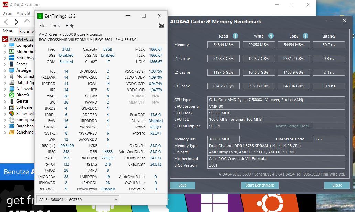This screenshot has height=212, width=355.
Task: Select the Datenbank icon
Action: click(12, 126)
